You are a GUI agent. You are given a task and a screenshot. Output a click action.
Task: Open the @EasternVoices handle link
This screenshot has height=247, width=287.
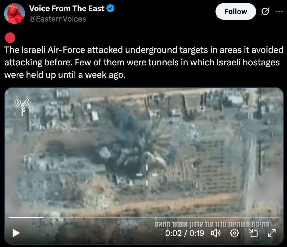58,19
